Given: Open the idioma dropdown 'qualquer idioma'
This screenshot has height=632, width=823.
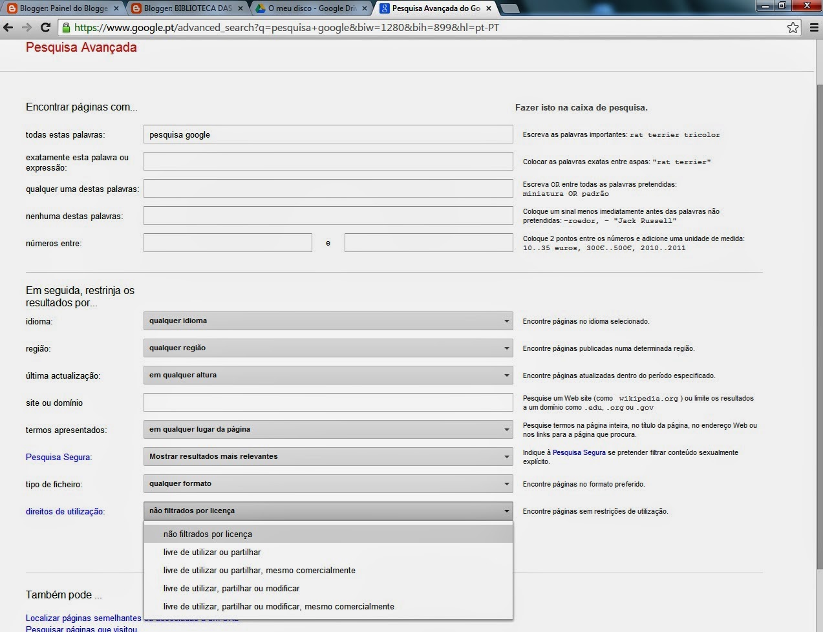Looking at the screenshot, I should point(328,321).
